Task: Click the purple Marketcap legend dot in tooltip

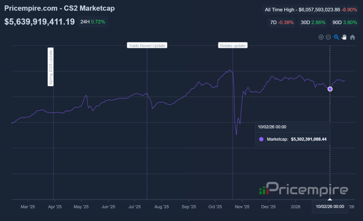Action: point(262,139)
